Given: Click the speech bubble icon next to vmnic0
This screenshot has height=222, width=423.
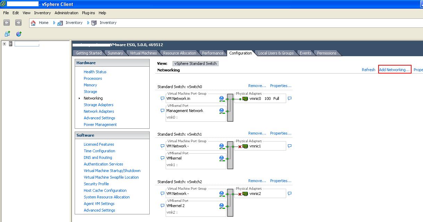Looking at the screenshot, I should 290,99.
